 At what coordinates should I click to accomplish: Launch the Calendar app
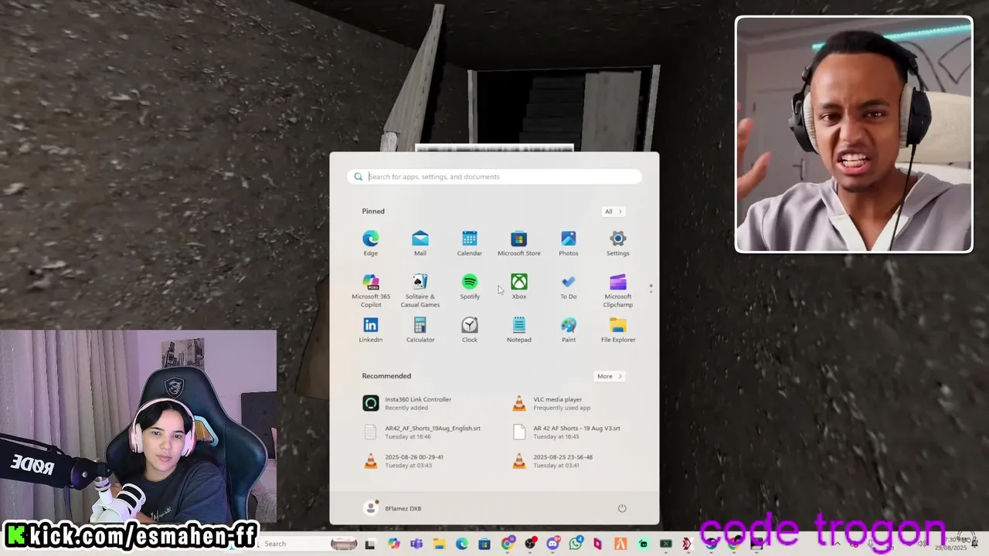pyautogui.click(x=469, y=242)
